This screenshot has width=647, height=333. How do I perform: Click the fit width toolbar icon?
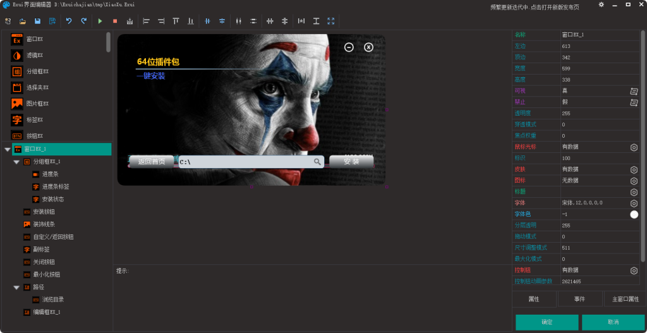(301, 21)
